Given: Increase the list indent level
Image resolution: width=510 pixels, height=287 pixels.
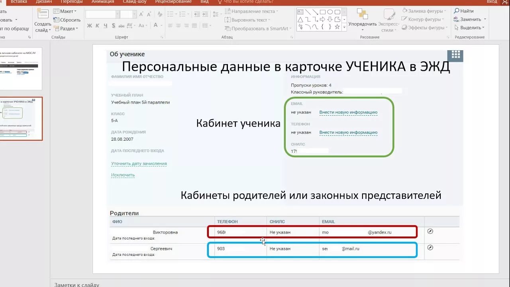Looking at the screenshot, I should pyautogui.click(x=205, y=14).
